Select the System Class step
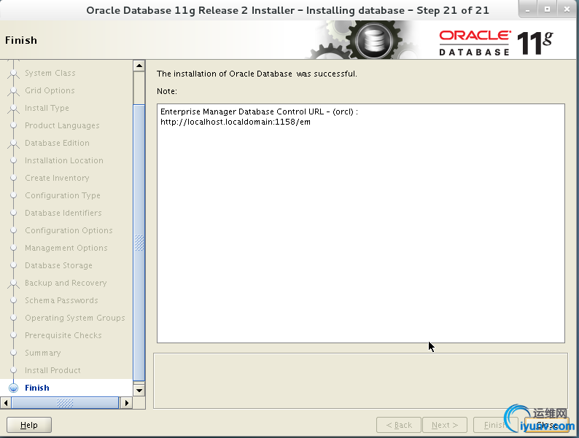Viewport: 579px width, 438px height. [x=50, y=73]
